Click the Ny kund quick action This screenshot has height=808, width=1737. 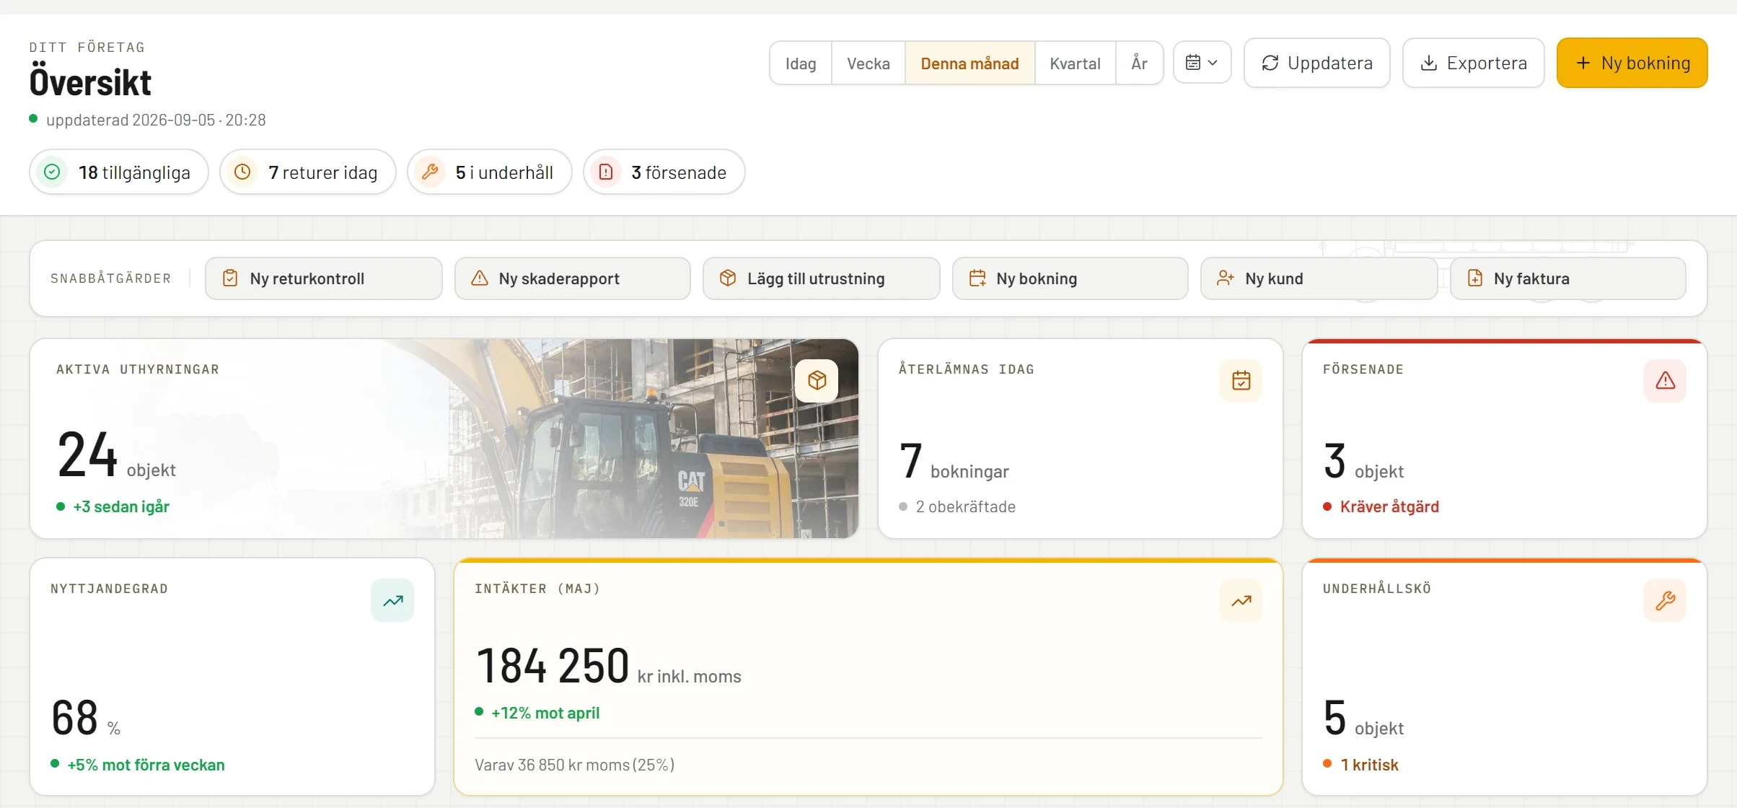(x=1319, y=278)
